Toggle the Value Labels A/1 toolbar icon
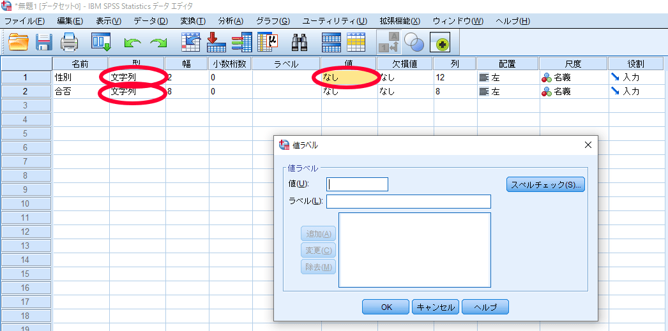 point(388,42)
